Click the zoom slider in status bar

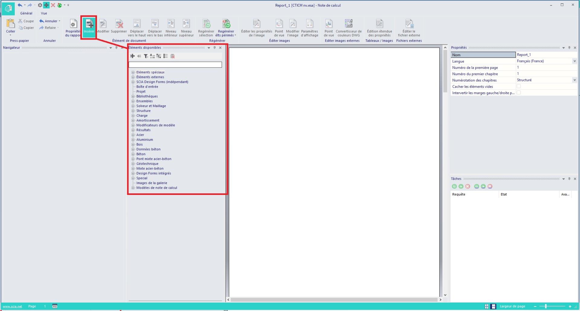[546, 306]
